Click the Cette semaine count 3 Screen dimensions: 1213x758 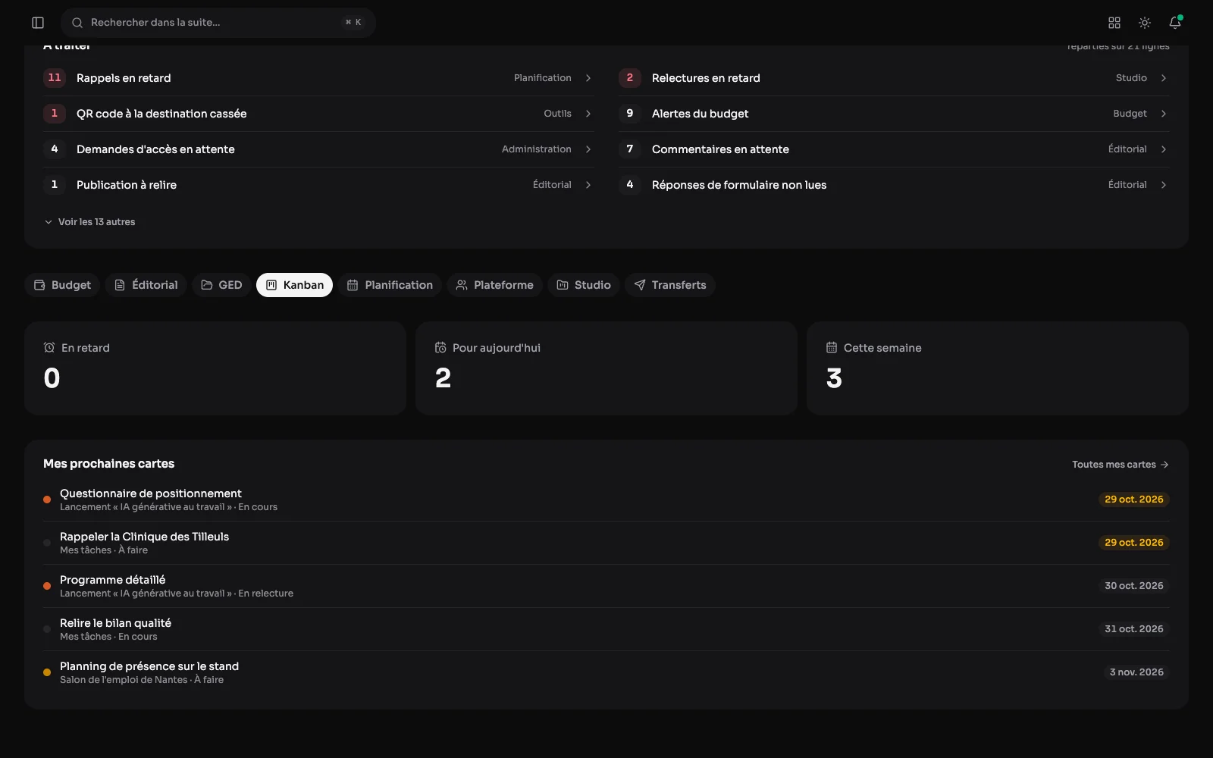pyautogui.click(x=835, y=378)
